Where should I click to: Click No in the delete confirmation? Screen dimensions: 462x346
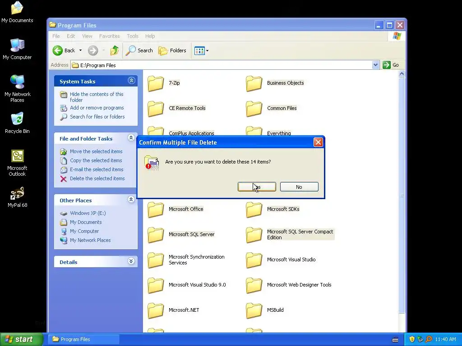click(299, 187)
